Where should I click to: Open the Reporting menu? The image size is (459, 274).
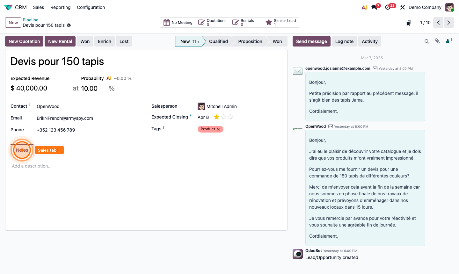point(60,7)
